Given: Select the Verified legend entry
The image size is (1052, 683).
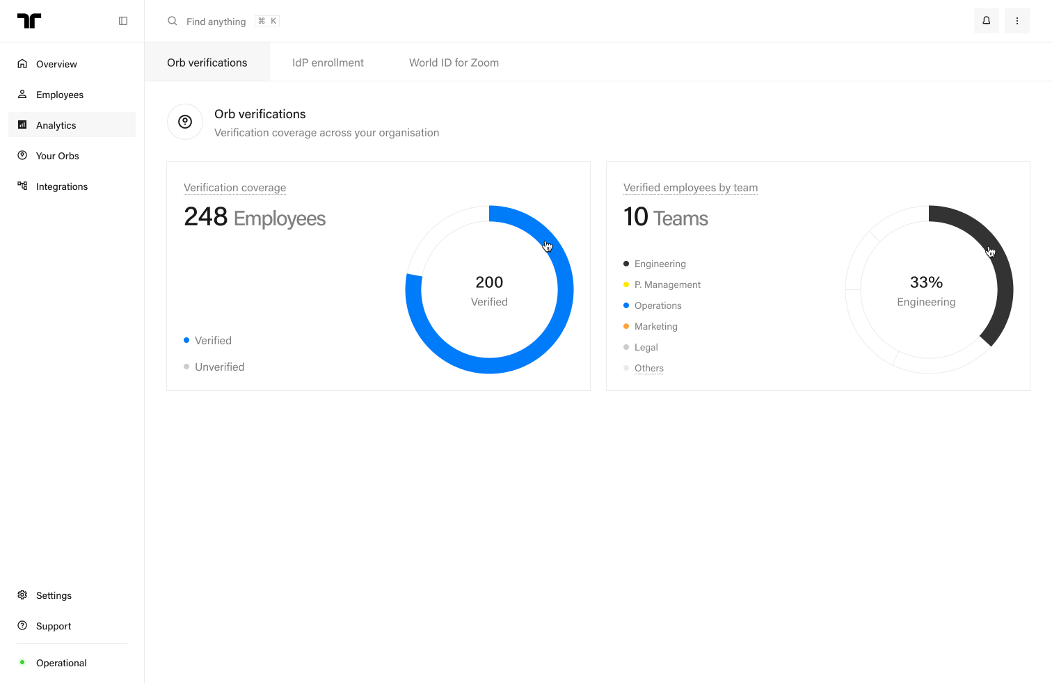Looking at the screenshot, I should (207, 340).
